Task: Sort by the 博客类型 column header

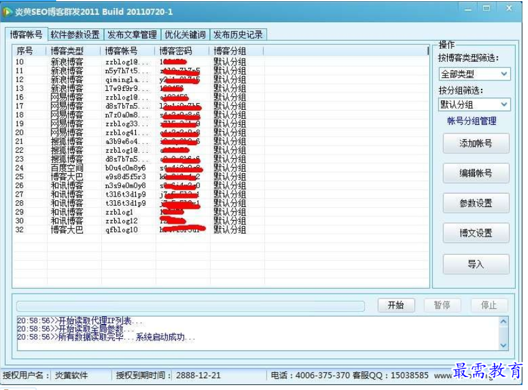Action: pyautogui.click(x=73, y=51)
